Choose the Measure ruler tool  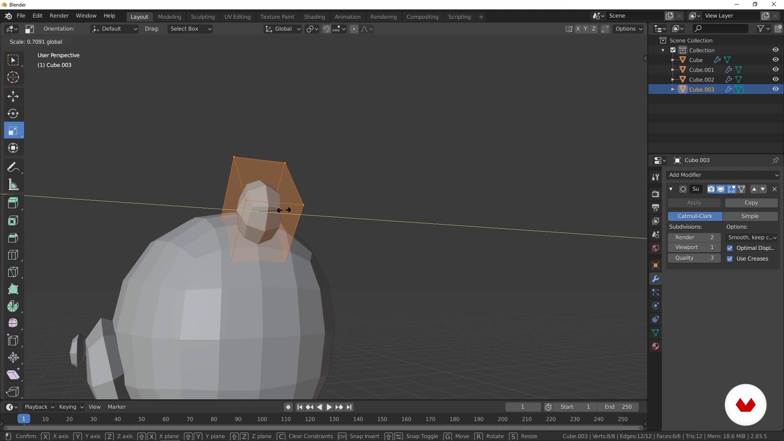click(x=13, y=185)
